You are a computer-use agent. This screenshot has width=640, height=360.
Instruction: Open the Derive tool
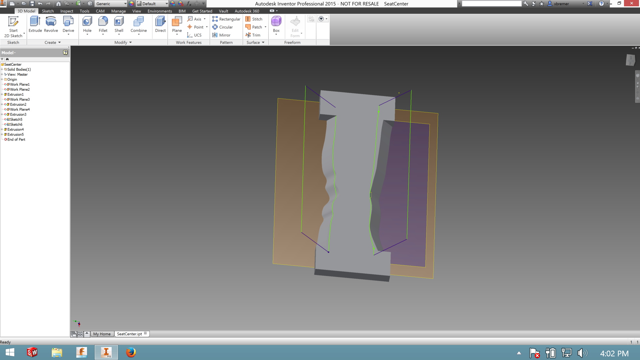click(x=68, y=25)
